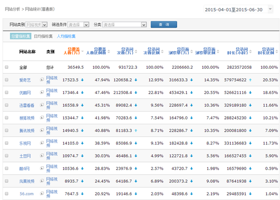Sort by 总覆盖人数比例 column arrows

pos(109,52)
